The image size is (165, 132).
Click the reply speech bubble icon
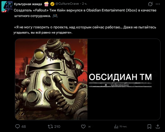coord(17,126)
